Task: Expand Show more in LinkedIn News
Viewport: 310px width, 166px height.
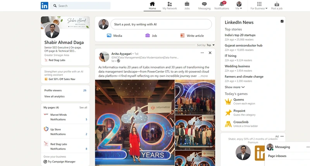Action: point(234,87)
